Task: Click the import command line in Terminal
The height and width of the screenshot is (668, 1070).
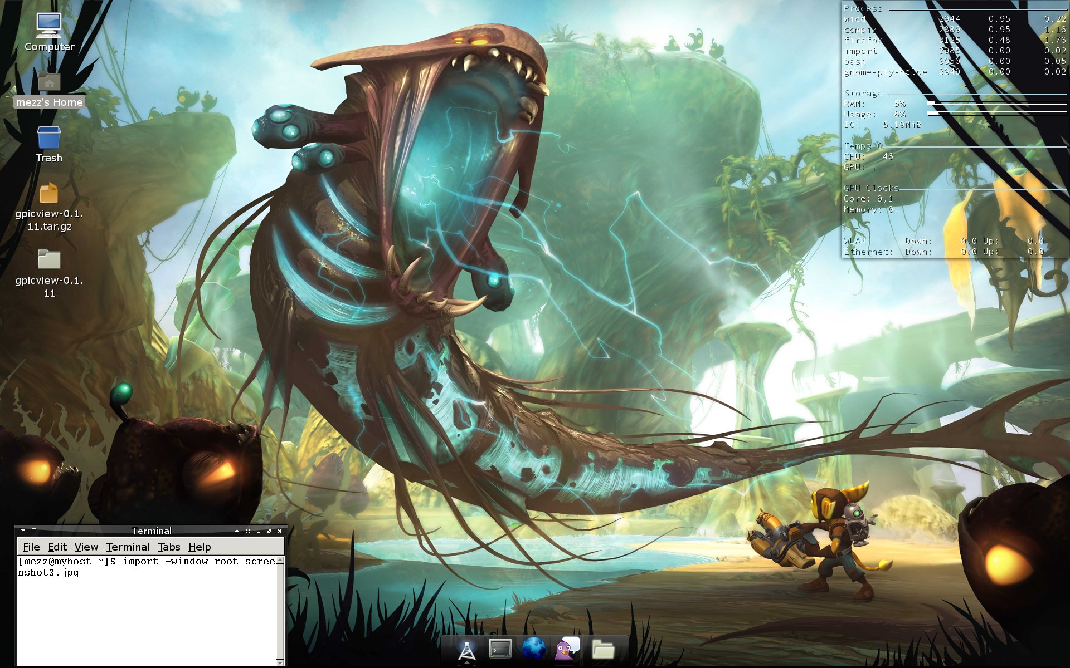Action: click(x=147, y=567)
